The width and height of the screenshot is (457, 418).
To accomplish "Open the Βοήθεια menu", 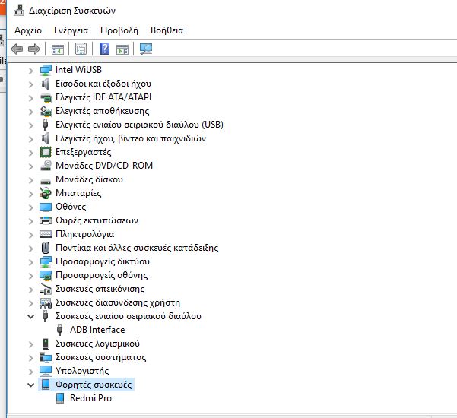I will [167, 30].
